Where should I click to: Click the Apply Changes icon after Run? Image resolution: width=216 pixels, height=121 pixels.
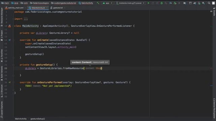pyautogui.click(x=153, y=3)
